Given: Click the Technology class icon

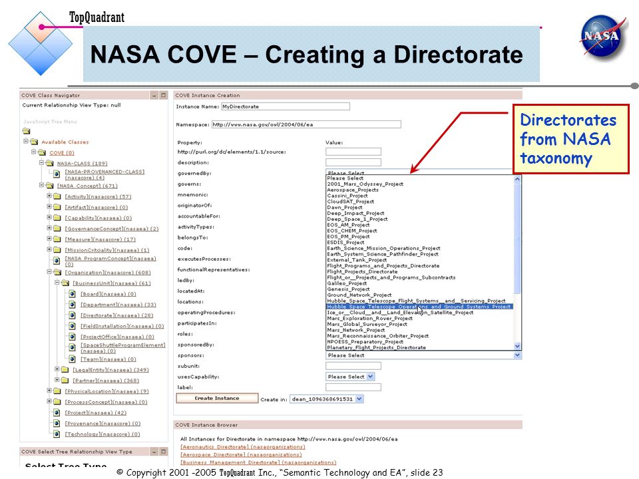Looking at the screenshot, I should pyautogui.click(x=57, y=434).
